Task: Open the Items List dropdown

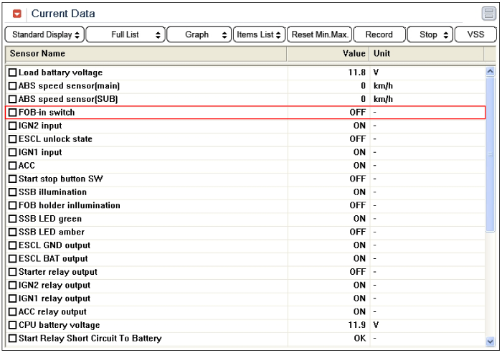Action: tap(259, 34)
